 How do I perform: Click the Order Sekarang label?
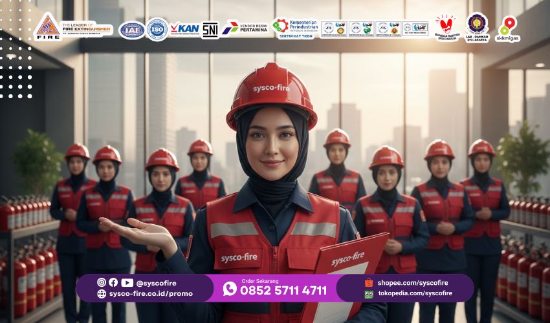[x=260, y=281]
